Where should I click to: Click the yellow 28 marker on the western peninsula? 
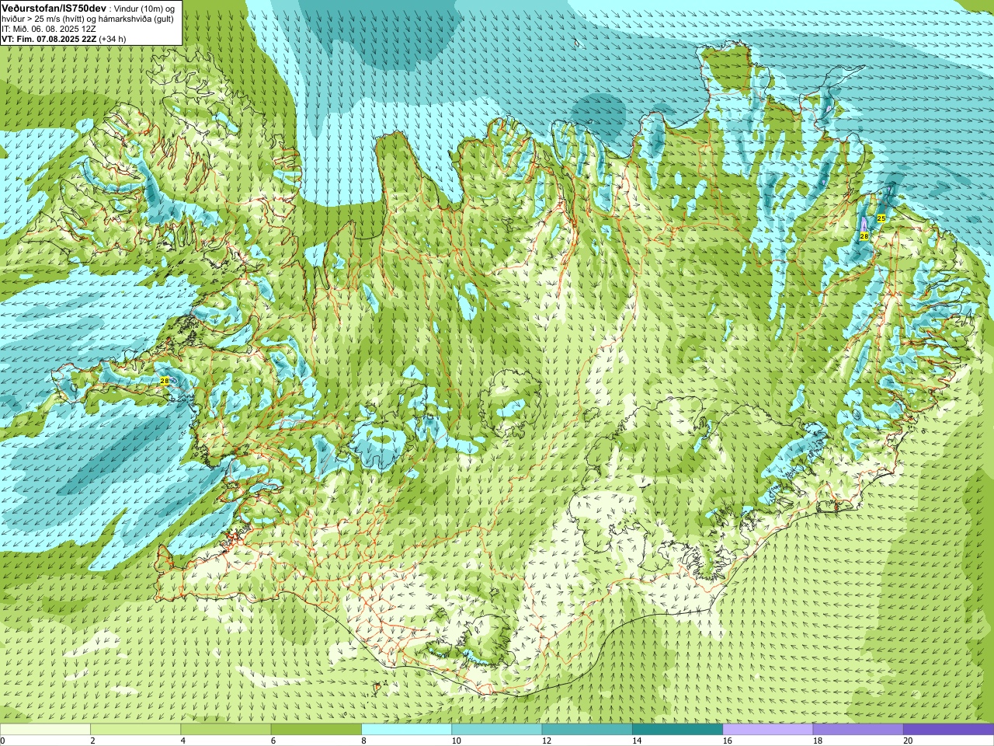pyautogui.click(x=164, y=381)
